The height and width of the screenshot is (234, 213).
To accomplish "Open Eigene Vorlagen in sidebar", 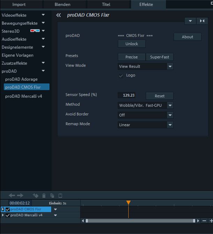I will pos(17,55).
